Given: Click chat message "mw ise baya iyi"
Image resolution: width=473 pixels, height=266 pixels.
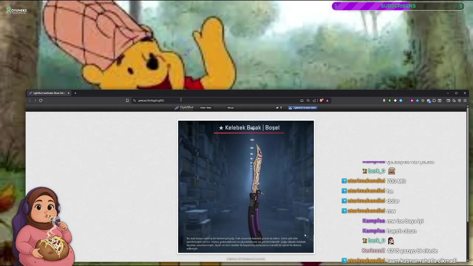Looking at the screenshot, I should (405, 221).
